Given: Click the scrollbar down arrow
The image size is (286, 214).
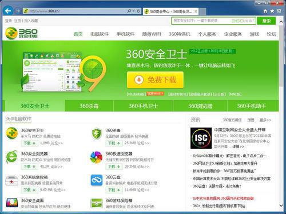Looking at the screenshot, I should pos(281,205).
